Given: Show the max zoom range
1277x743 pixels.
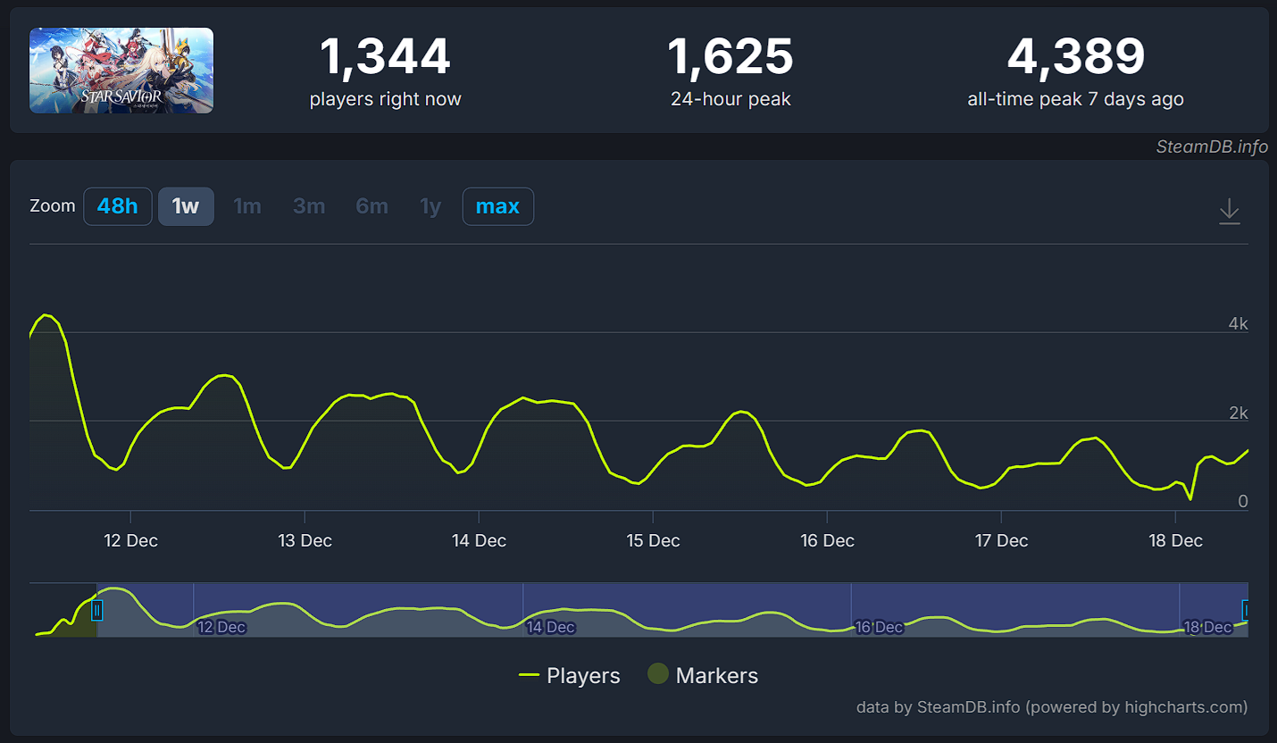Looking at the screenshot, I should (497, 206).
